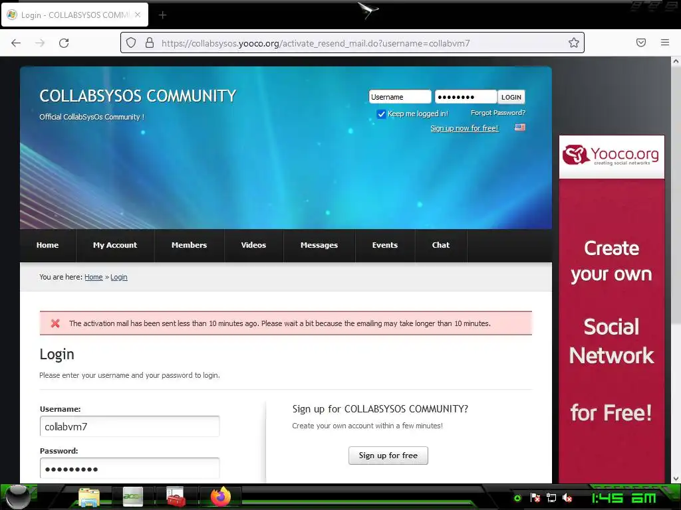Focus the header password input field

pyautogui.click(x=466, y=97)
